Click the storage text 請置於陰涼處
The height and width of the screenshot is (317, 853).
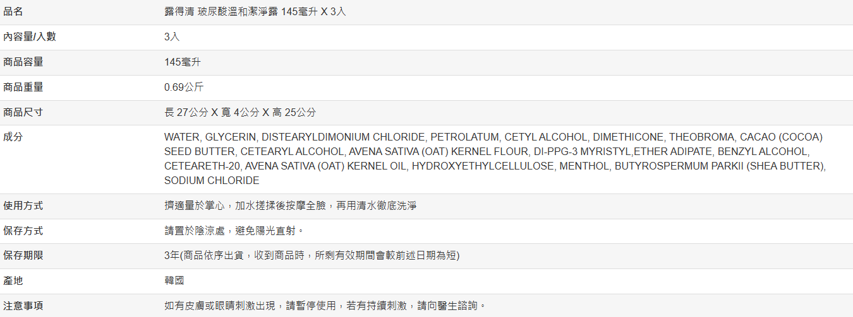pyautogui.click(x=234, y=231)
